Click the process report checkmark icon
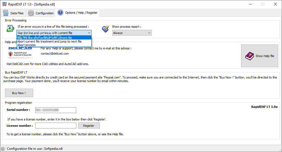The width and height of the screenshot is (282, 152). [105, 29]
